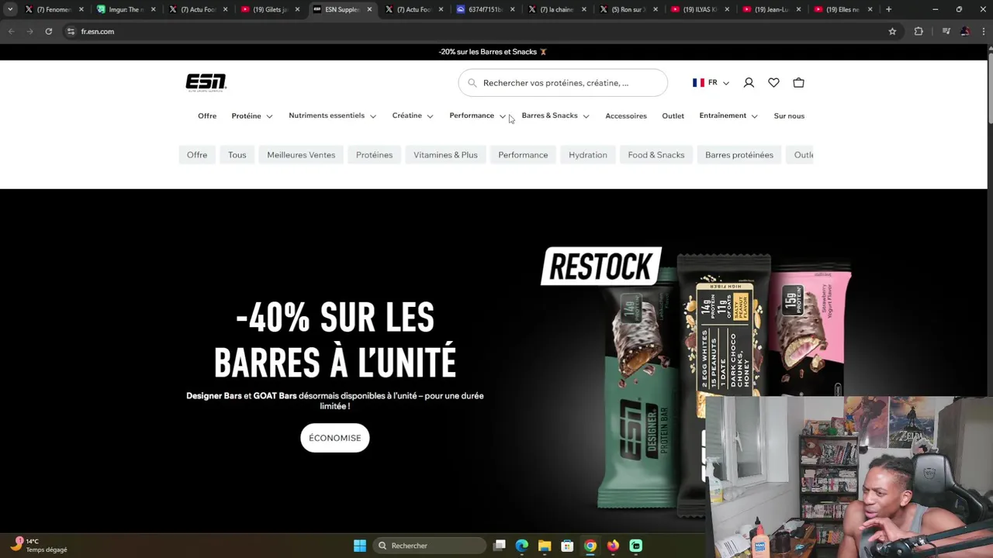The width and height of the screenshot is (993, 558).
Task: Close the ESN Supplements tab
Action: [369, 9]
